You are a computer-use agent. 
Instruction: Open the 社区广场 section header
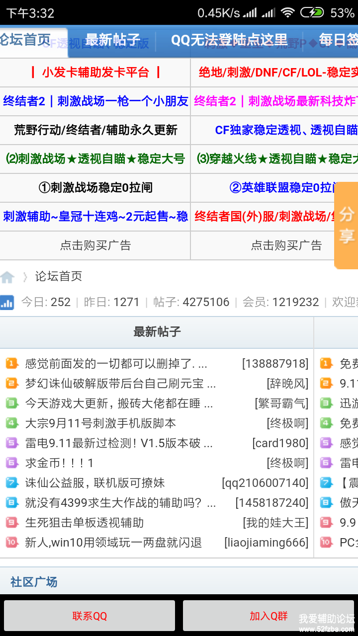tap(34, 582)
